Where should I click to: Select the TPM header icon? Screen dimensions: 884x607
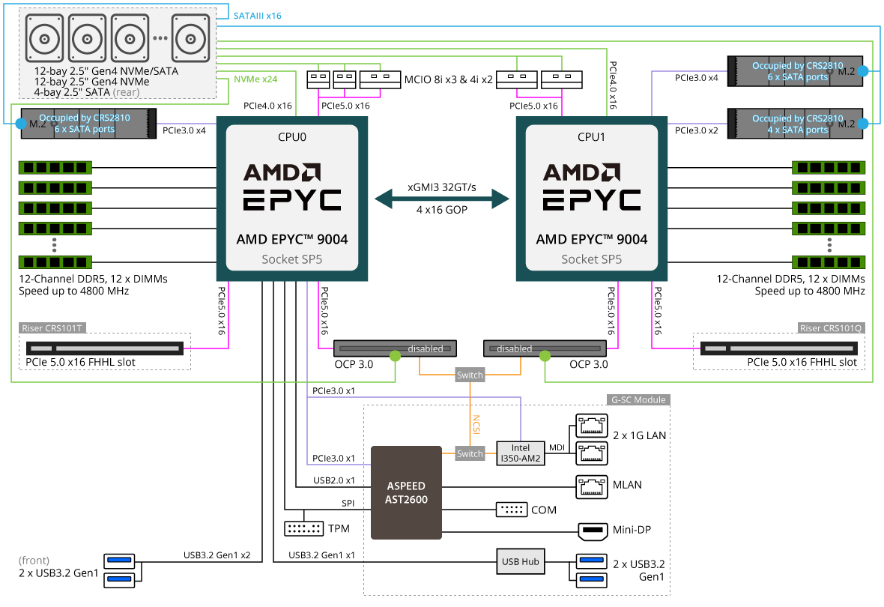303,528
